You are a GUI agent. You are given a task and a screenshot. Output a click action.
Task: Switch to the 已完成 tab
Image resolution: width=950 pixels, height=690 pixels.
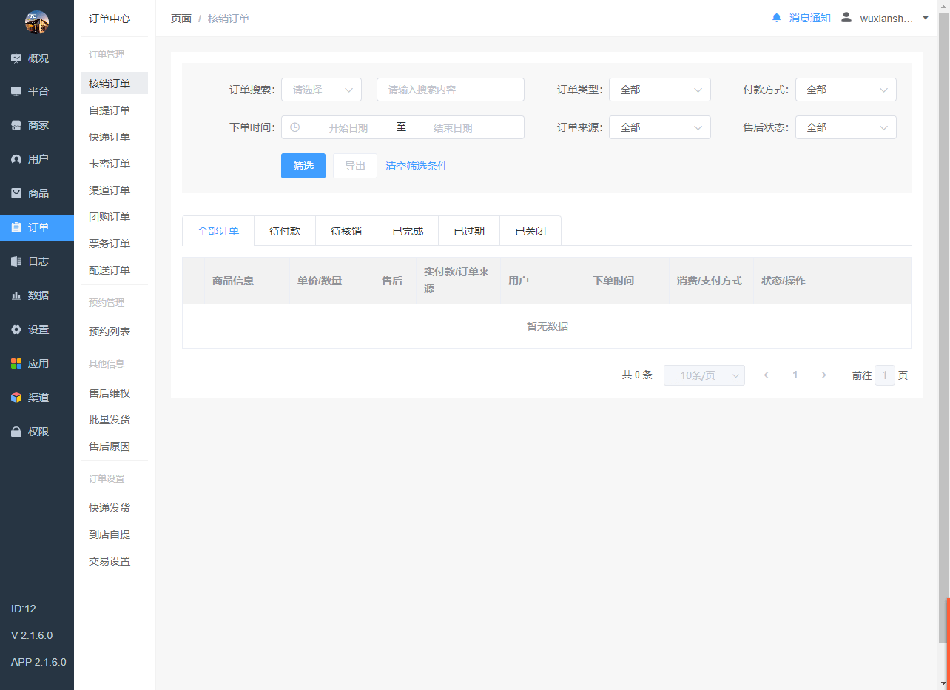pyautogui.click(x=408, y=231)
